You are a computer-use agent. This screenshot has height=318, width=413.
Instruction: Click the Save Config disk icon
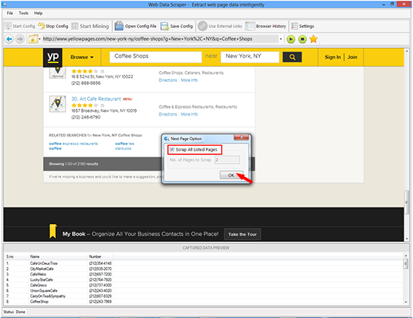tap(164, 26)
